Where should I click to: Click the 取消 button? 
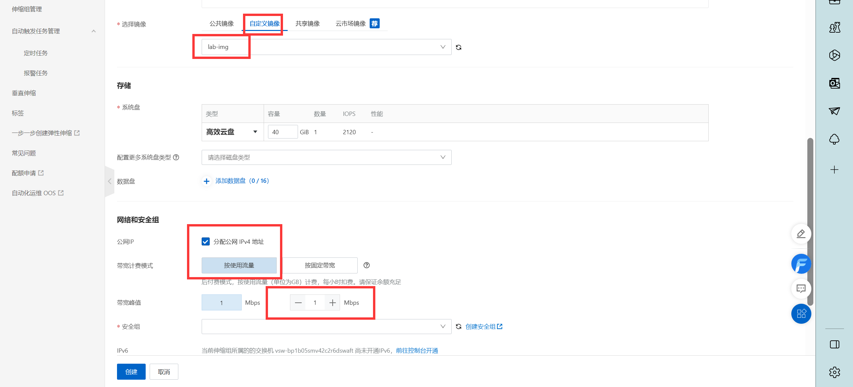(164, 372)
